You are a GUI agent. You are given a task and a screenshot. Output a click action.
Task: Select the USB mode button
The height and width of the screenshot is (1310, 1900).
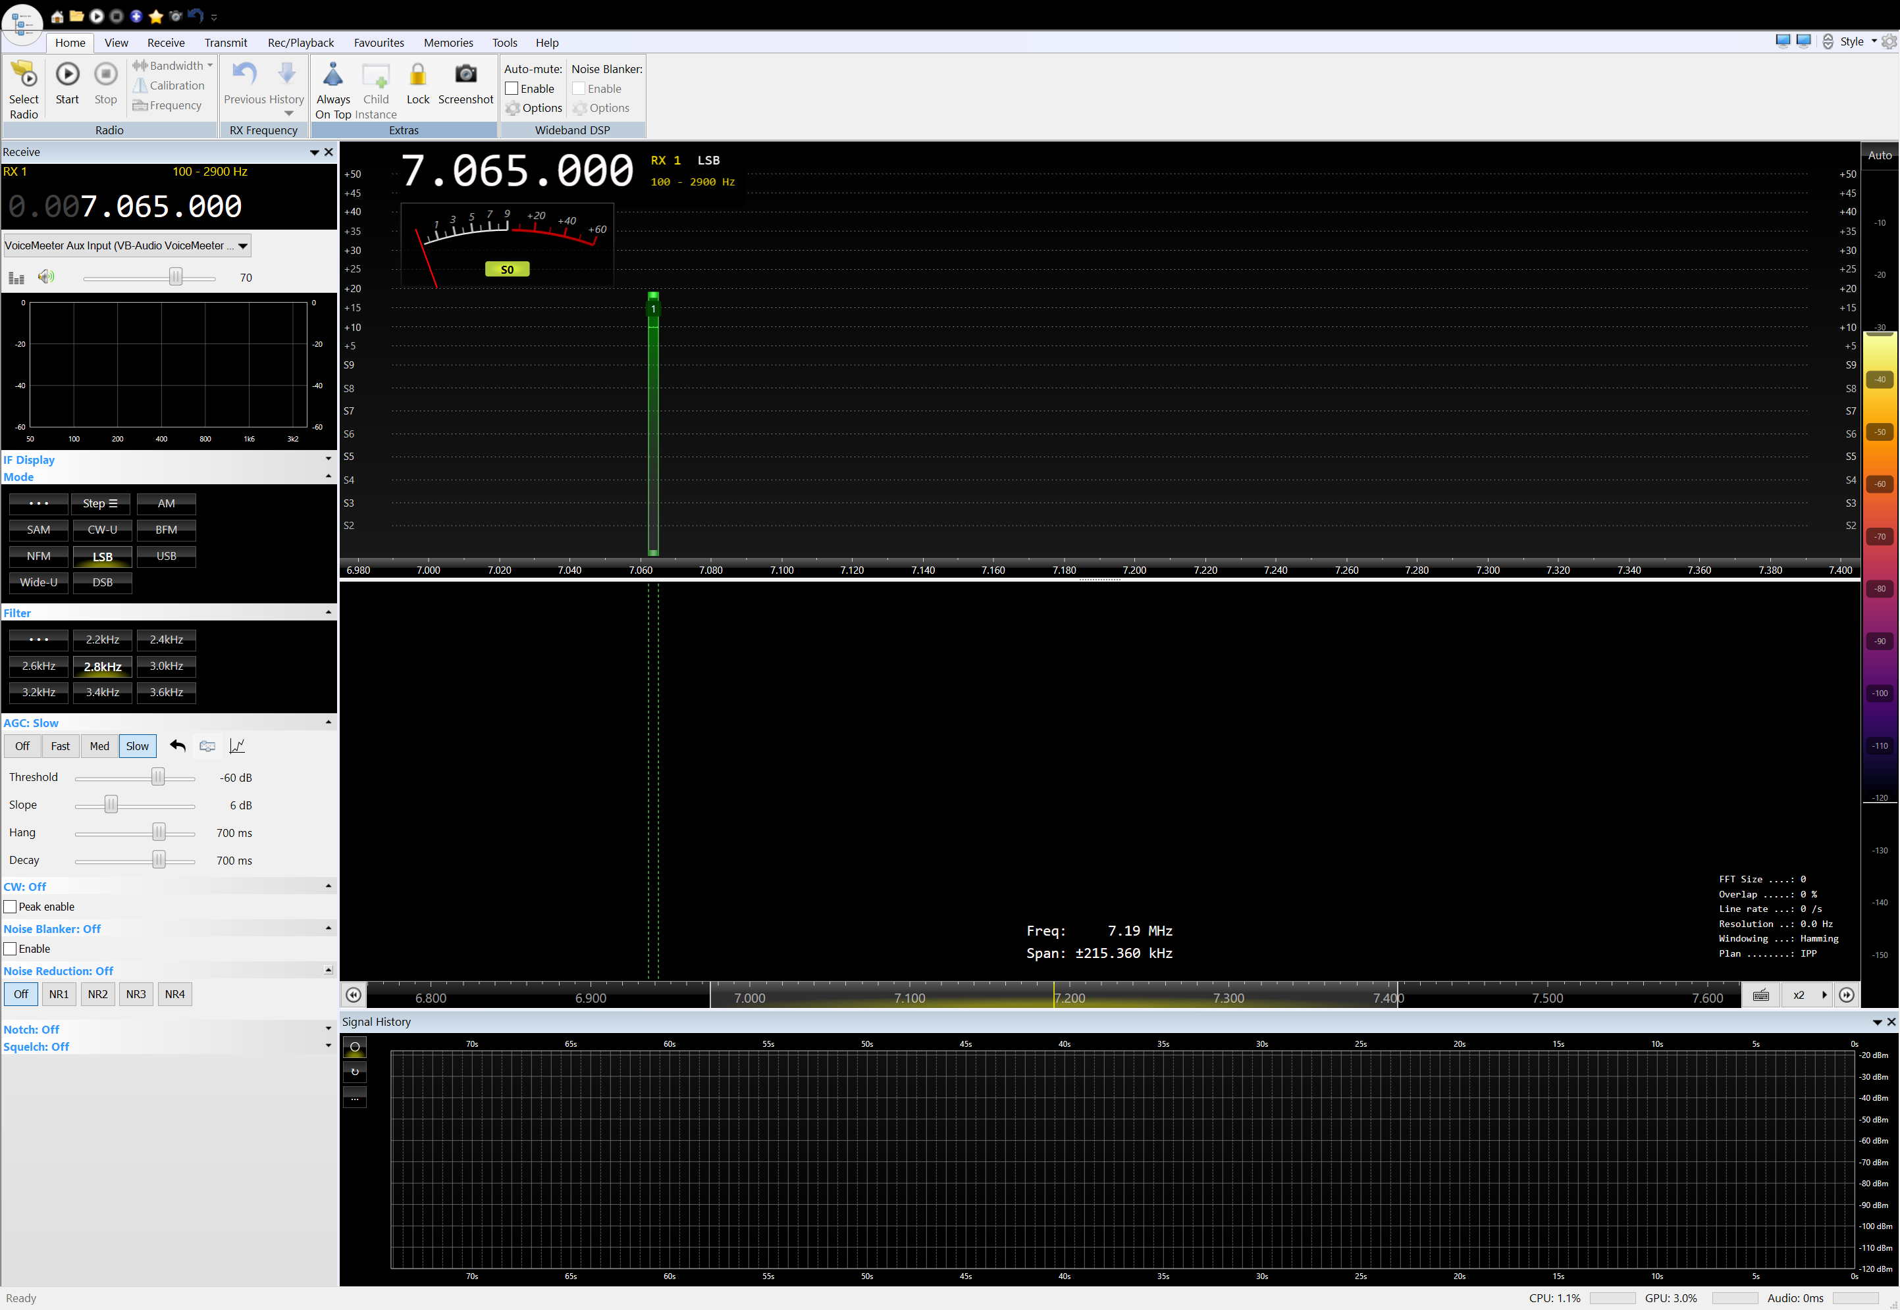point(166,557)
